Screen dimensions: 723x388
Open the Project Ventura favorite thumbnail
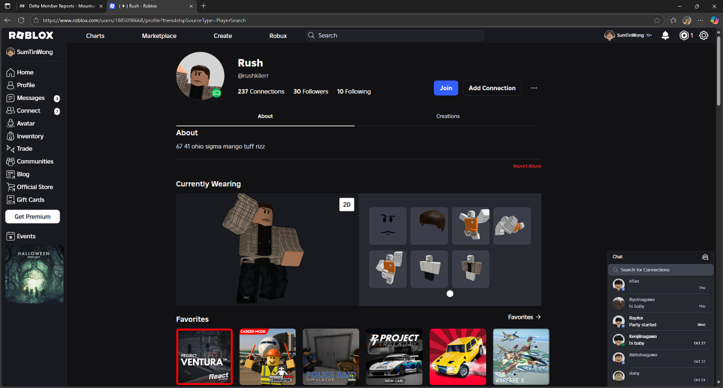click(x=204, y=356)
